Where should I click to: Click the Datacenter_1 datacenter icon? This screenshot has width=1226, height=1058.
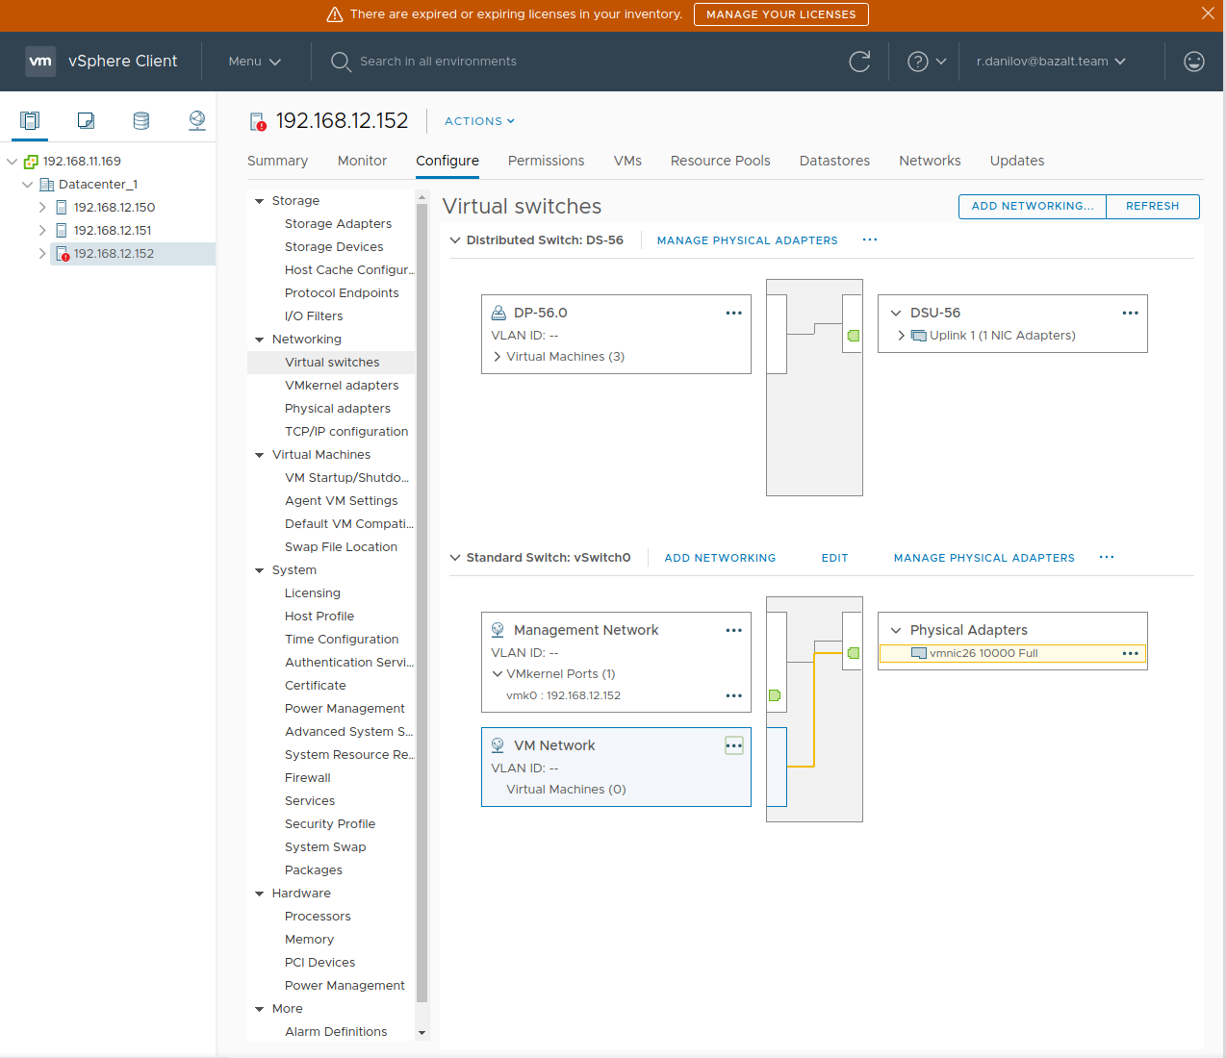coord(46,185)
